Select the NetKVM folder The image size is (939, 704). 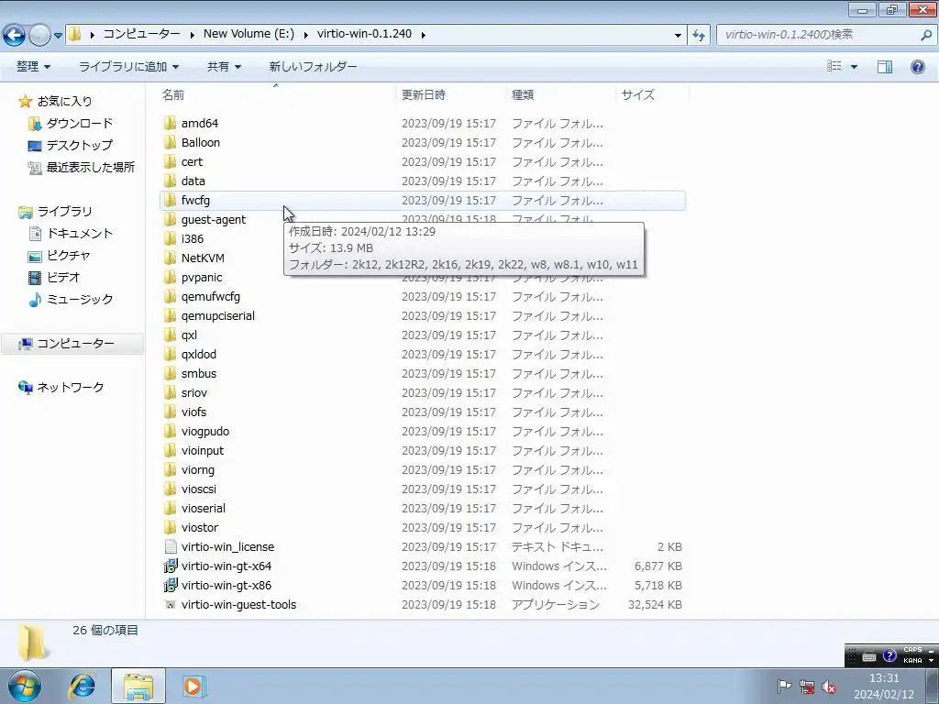[203, 258]
